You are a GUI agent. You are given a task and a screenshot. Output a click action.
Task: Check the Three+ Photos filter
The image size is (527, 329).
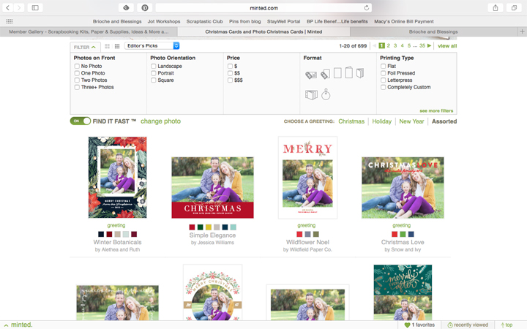coord(77,87)
